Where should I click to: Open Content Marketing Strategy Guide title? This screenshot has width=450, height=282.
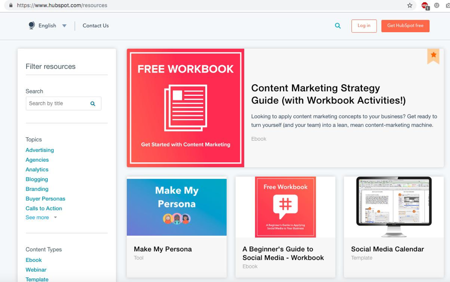pos(328,94)
